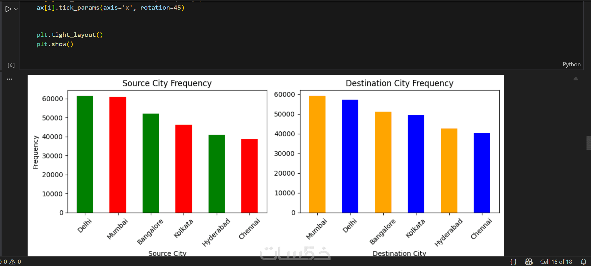The image size is (591, 266).
Task: Place cursor on plt.tight_layout() line
Action: point(70,35)
